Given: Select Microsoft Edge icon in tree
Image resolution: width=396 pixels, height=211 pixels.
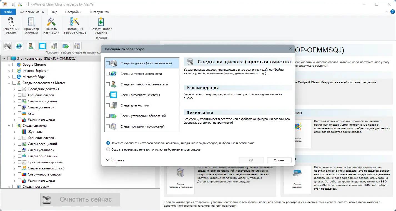Looking at the screenshot, I should (x=19, y=77).
